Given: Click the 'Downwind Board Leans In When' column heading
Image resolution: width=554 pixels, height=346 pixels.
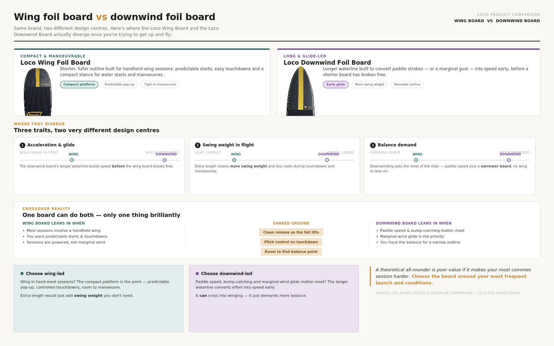Looking at the screenshot, I should 414,223.
